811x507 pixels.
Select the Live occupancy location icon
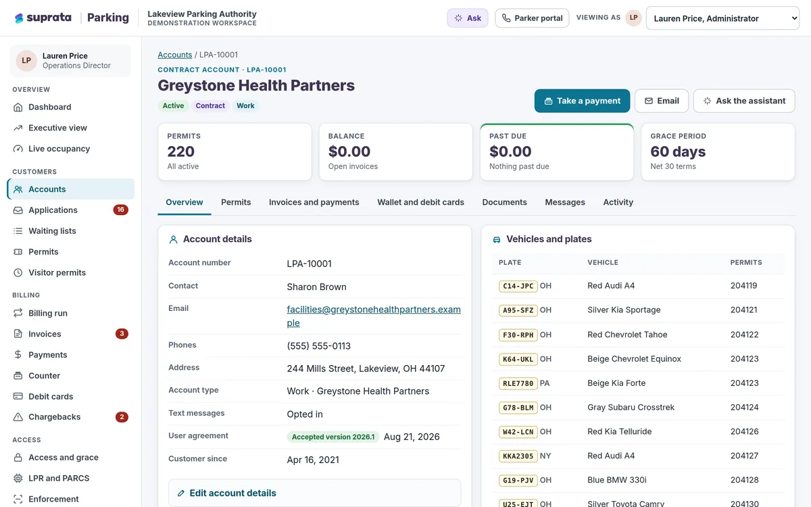[x=18, y=149]
